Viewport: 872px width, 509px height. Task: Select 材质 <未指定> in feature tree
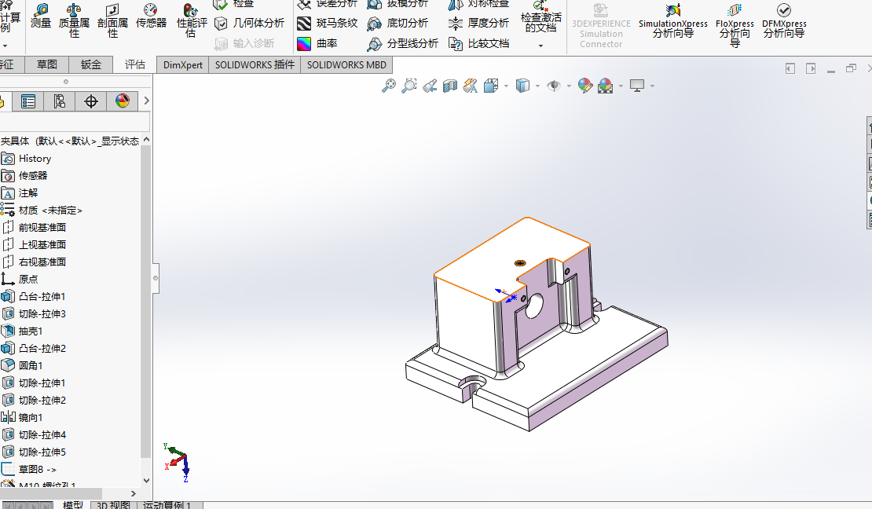[x=50, y=211]
